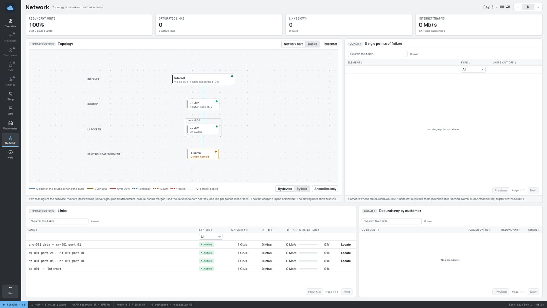Toggle topology colouring to By load
This screenshot has height=308, width=547.
coord(302,189)
